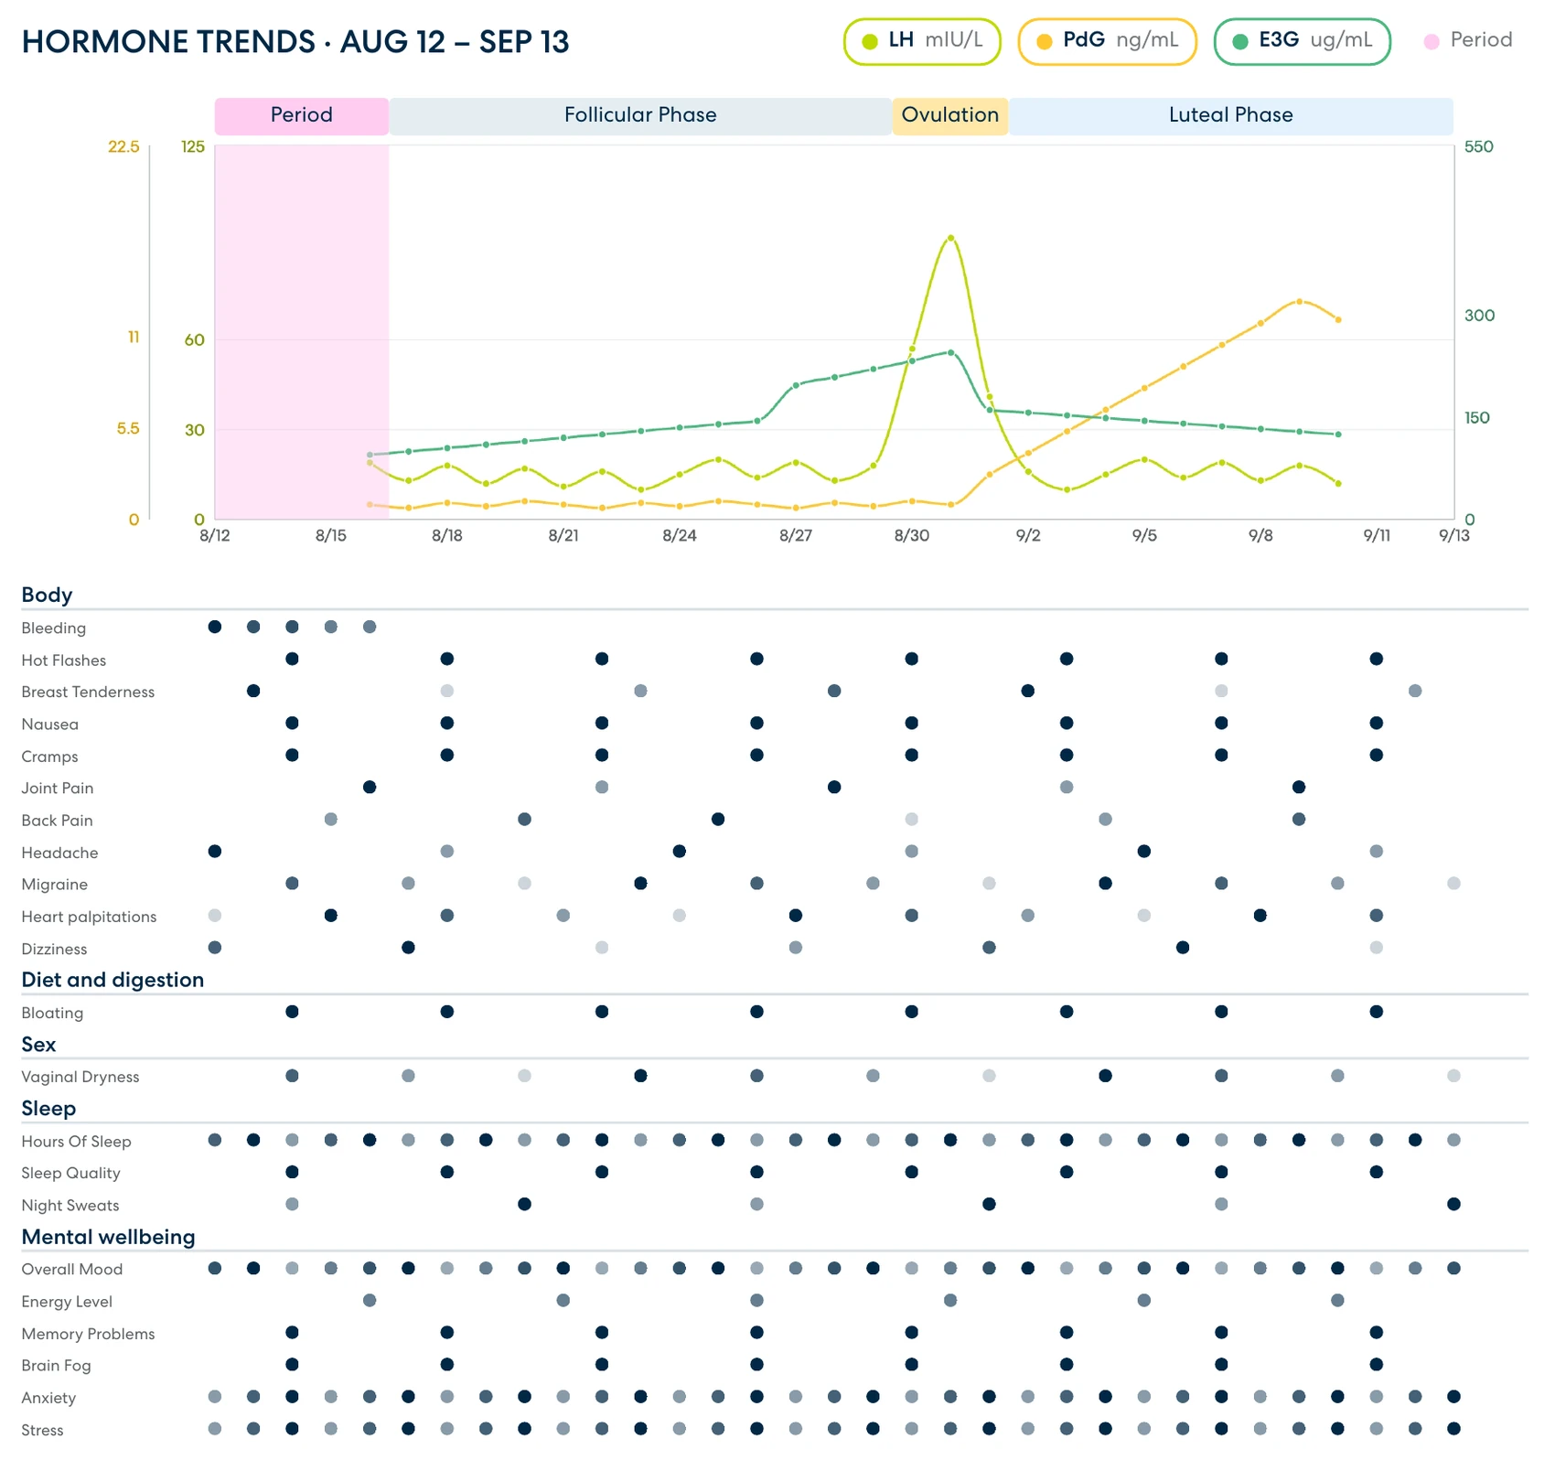Click the Diet and digestion section heading

click(113, 980)
